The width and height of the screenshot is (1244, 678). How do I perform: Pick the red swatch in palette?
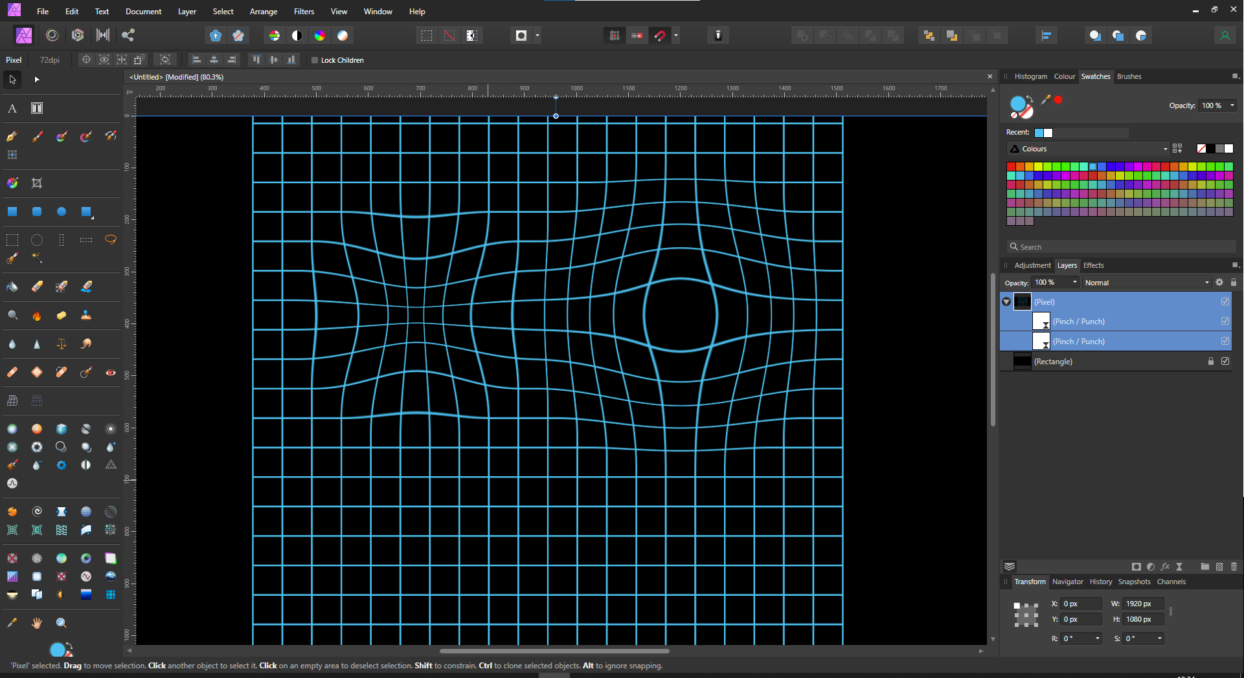coord(1011,166)
